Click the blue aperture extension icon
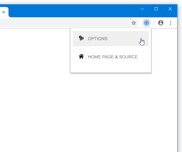Image resolution: width=182 pixels, height=152 pixels. coord(147,23)
